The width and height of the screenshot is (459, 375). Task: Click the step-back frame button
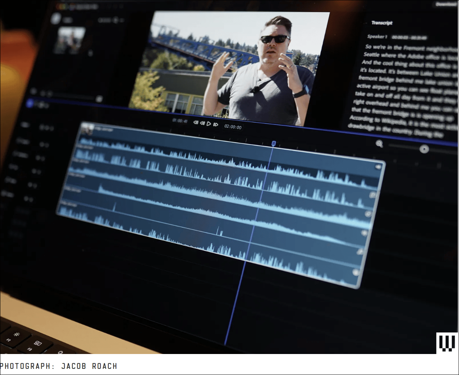coord(202,123)
